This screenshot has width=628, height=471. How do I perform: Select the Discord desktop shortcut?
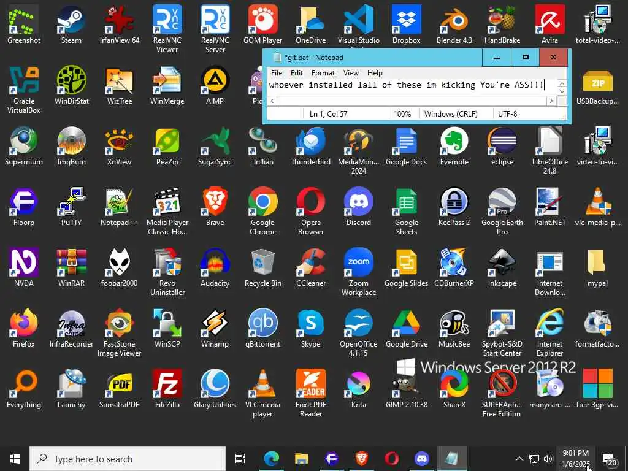pos(358,207)
